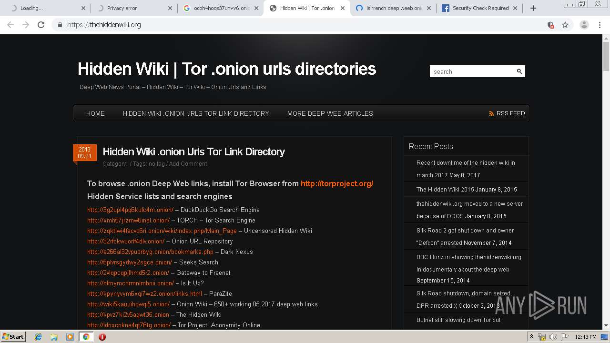Viewport: 610px width, 343px height.
Task: Open The Hidden Wiki 2015 post
Action: [x=445, y=190]
